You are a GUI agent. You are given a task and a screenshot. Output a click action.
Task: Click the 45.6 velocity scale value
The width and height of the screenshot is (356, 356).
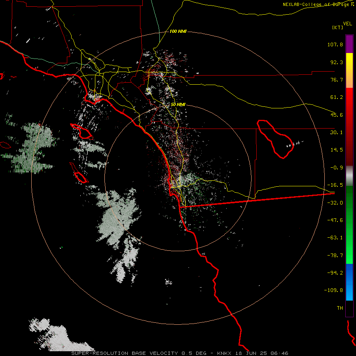[x=337, y=115]
